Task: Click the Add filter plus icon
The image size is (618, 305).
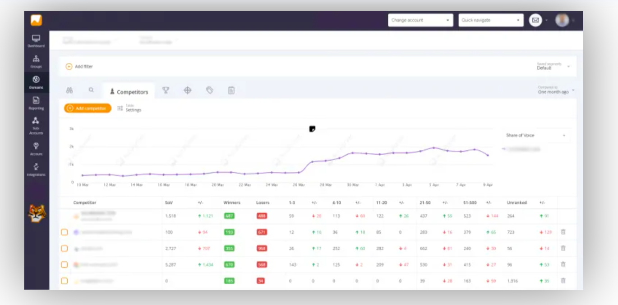Action: [x=69, y=67]
